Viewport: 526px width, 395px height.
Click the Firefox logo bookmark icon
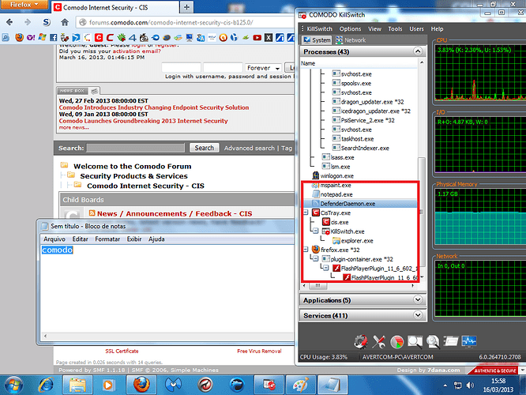(x=20, y=37)
